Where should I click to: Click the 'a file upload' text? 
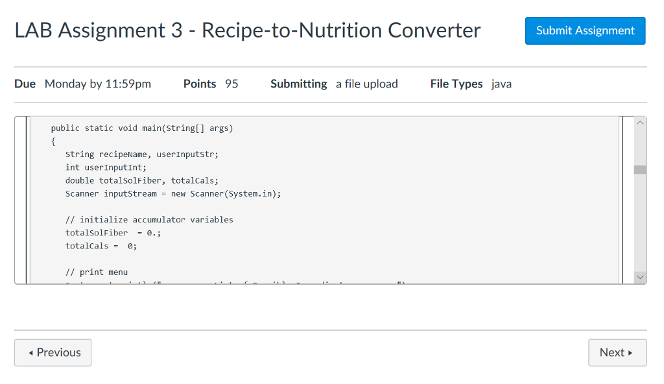click(367, 83)
